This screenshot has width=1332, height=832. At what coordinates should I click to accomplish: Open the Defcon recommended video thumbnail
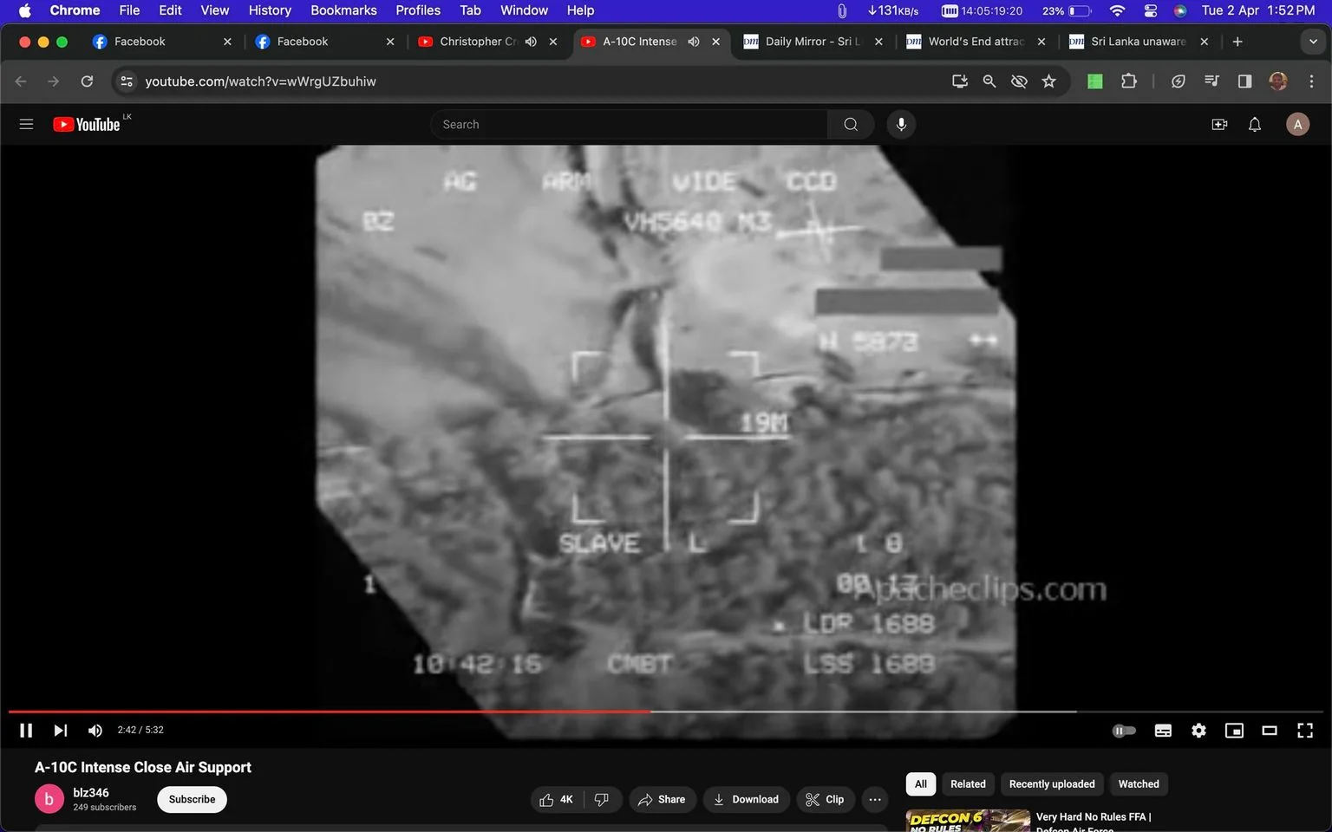968,821
